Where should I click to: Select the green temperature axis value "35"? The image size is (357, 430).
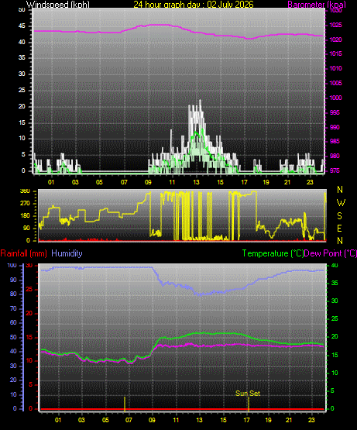(x=335, y=283)
